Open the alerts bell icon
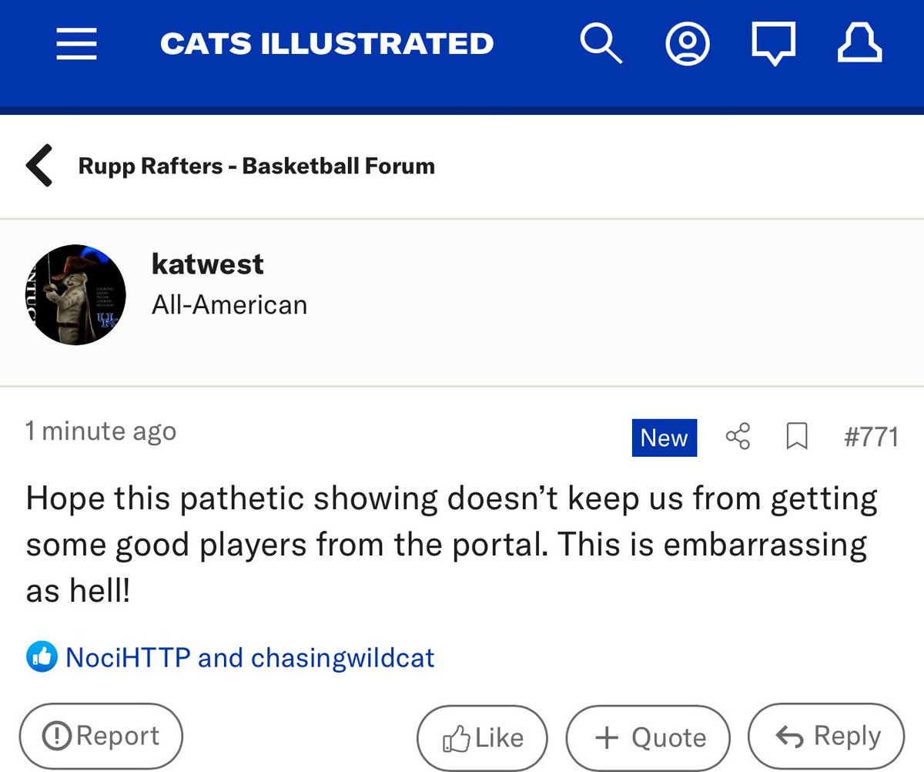Screen dimensions: 924x772 [860, 44]
